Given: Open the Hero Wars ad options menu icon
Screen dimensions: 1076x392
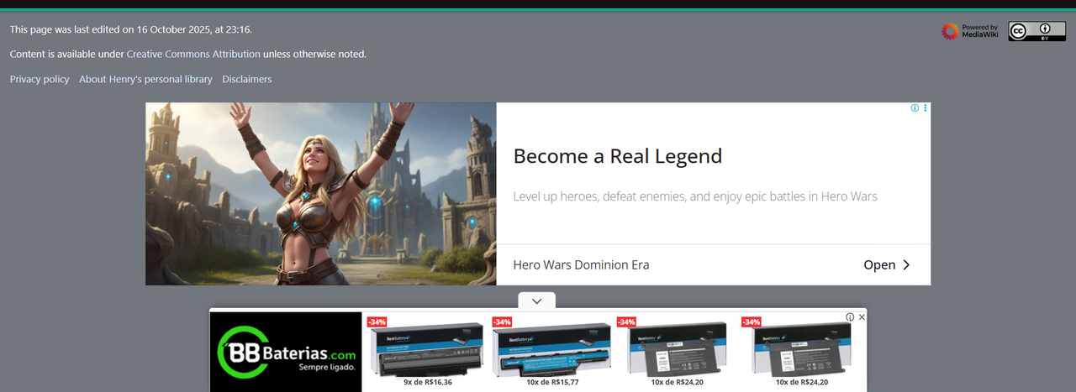Looking at the screenshot, I should coord(926,108).
